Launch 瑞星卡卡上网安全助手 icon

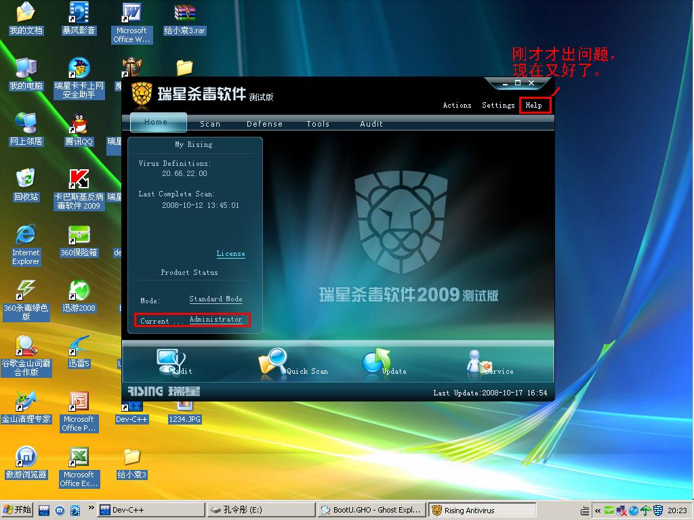pos(79,78)
